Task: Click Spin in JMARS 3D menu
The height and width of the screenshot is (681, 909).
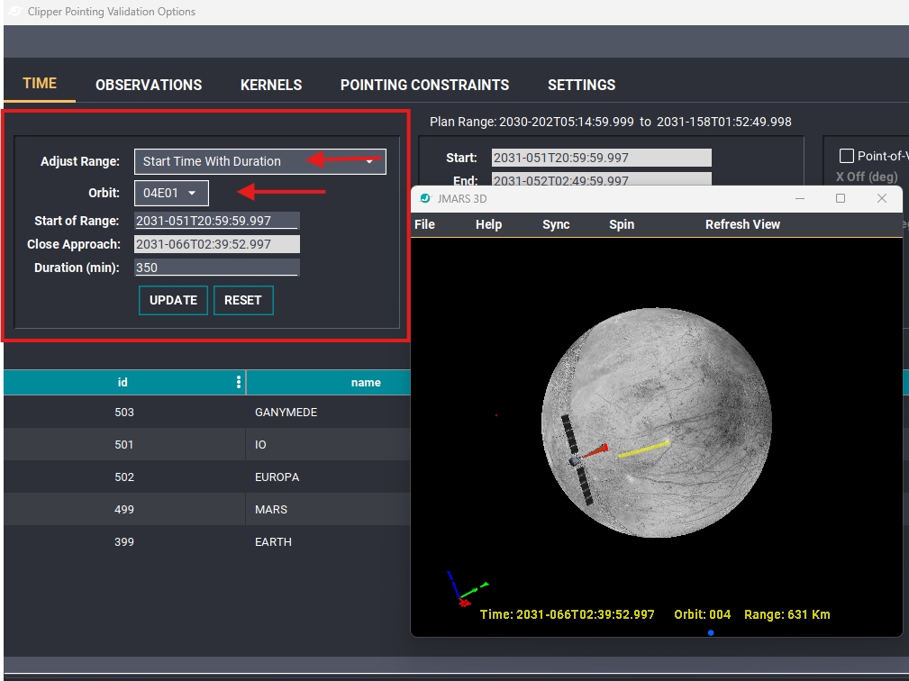Action: tap(622, 224)
